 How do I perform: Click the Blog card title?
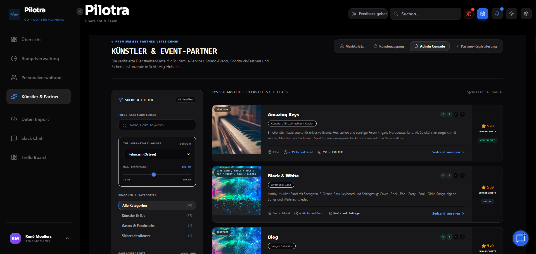coord(273,237)
